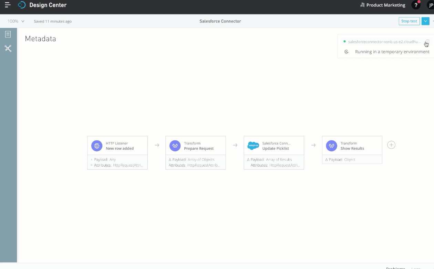Select the Prepare Request transform icon

(x=175, y=146)
